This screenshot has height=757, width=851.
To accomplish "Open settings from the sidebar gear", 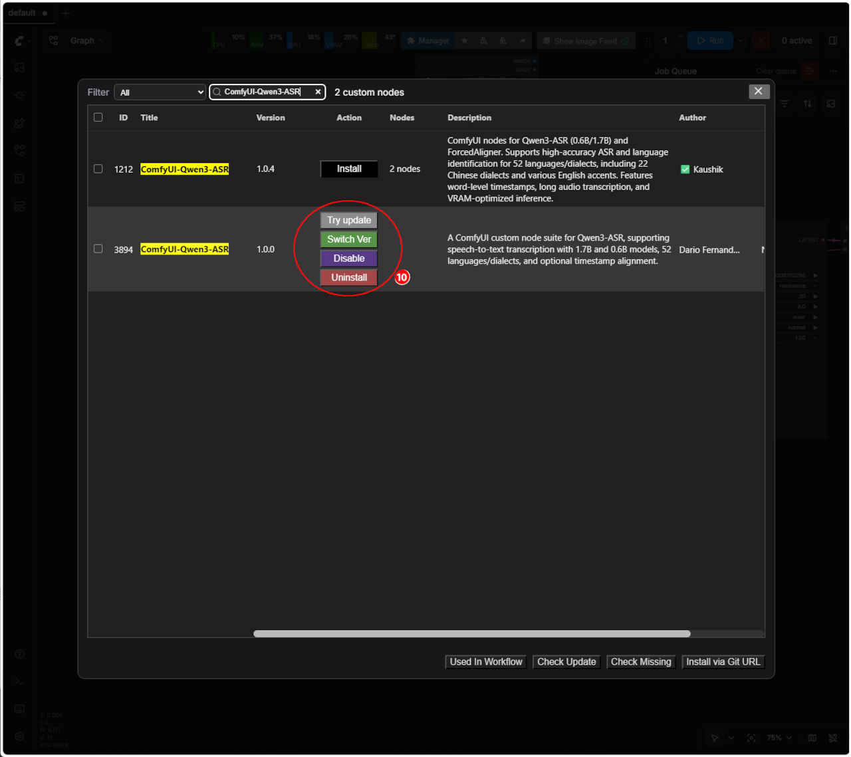I will [x=20, y=736].
